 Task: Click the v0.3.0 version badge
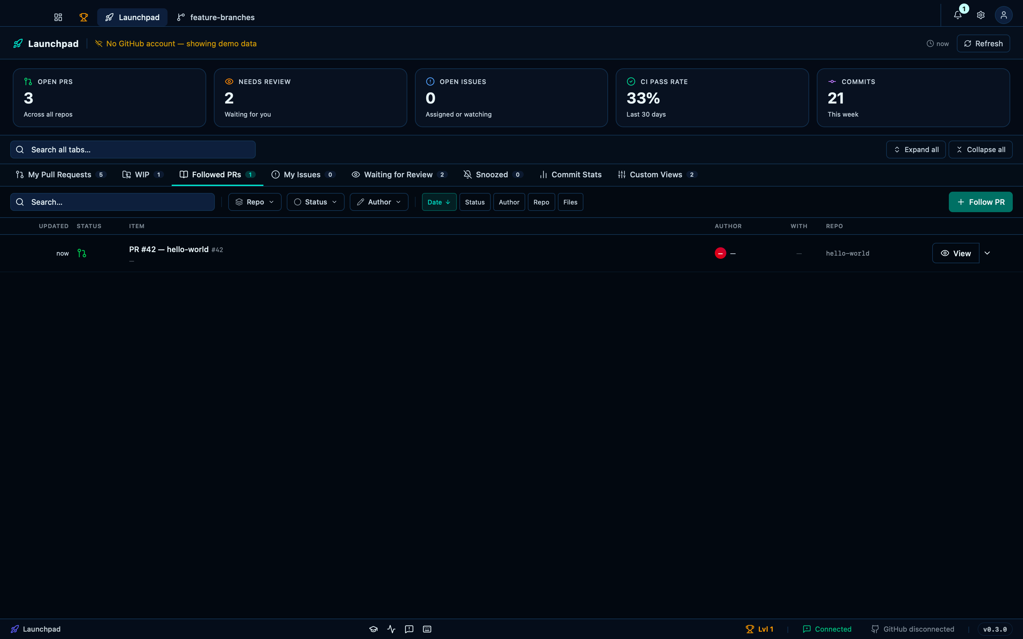pos(995,629)
